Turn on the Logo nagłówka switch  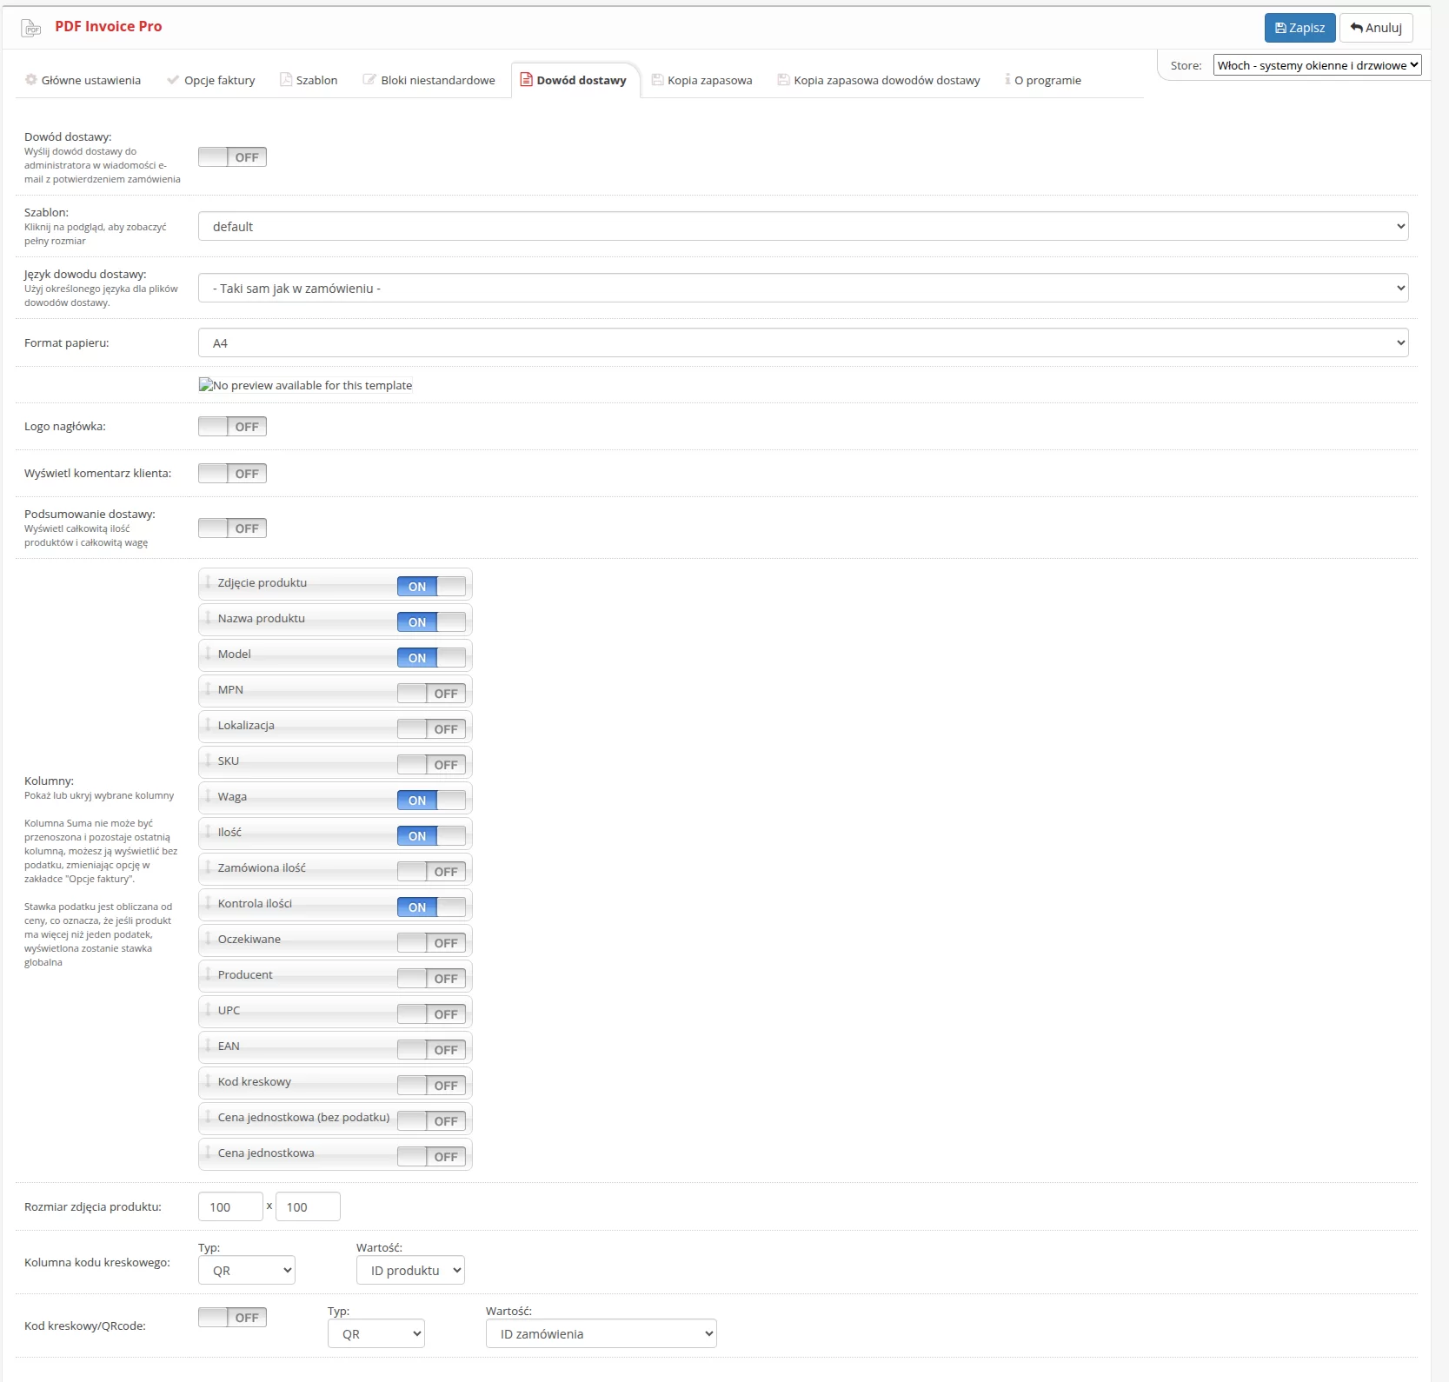pyautogui.click(x=232, y=427)
